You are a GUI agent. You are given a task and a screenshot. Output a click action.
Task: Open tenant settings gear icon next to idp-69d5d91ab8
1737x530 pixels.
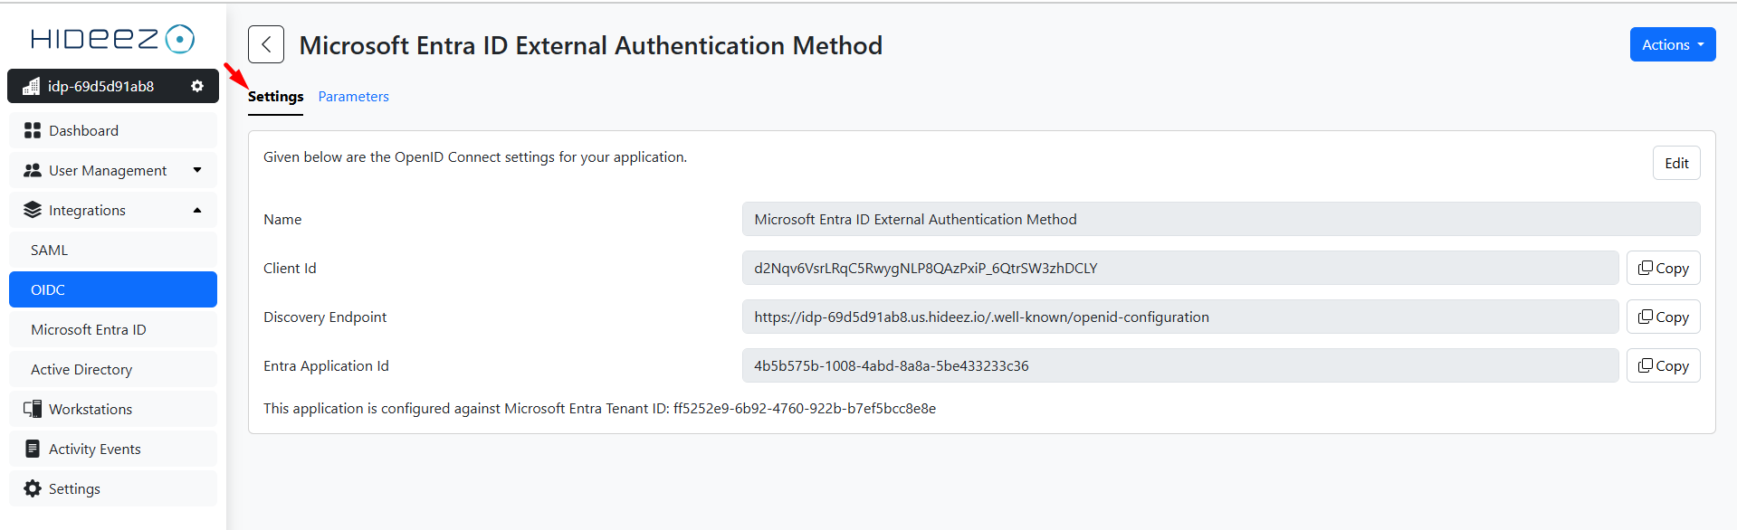pos(197,86)
